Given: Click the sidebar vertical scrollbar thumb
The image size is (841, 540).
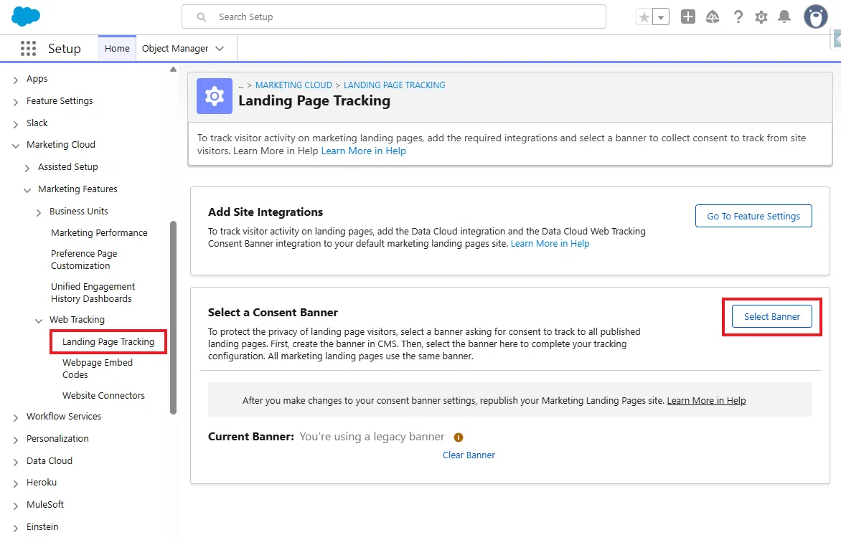Looking at the screenshot, I should click(173, 318).
